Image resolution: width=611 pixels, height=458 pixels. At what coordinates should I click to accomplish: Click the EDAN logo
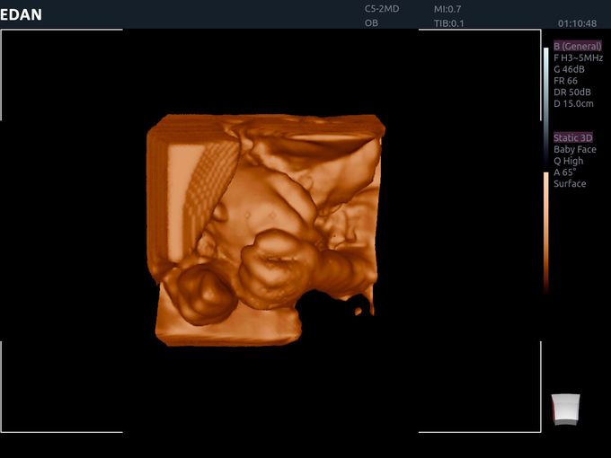click(22, 15)
